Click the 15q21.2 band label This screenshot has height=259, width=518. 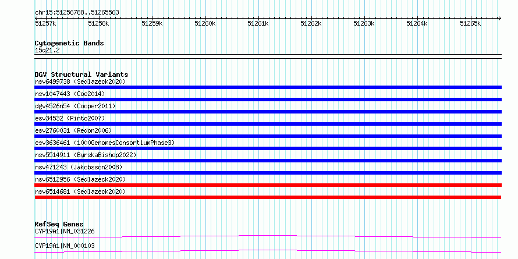coord(47,51)
